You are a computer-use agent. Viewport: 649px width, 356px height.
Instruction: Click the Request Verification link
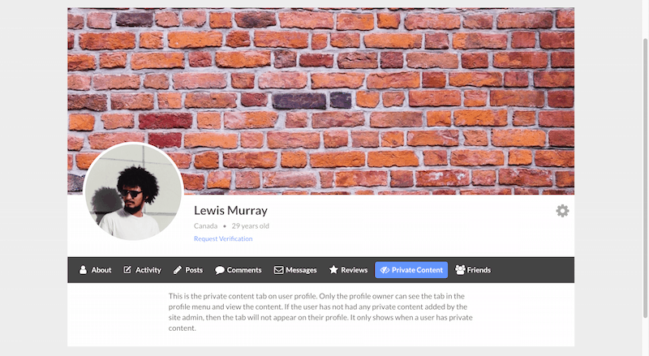point(223,239)
